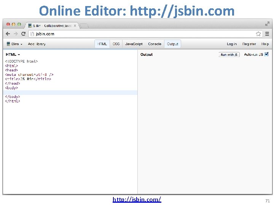Open the Bins dropdown menu

14,44
